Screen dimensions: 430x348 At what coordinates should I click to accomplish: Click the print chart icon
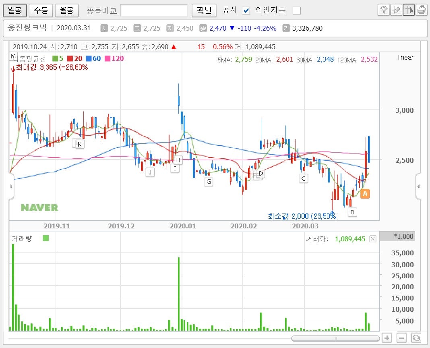pos(422,10)
